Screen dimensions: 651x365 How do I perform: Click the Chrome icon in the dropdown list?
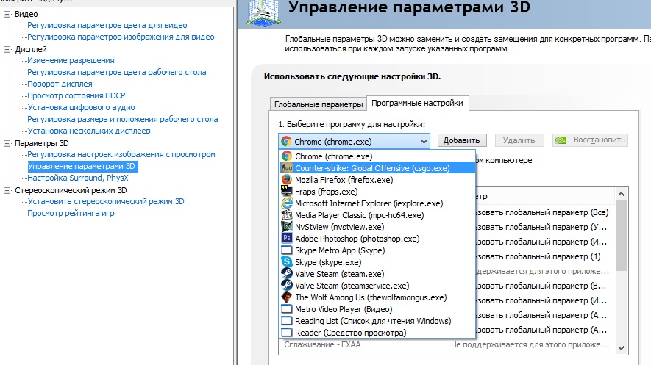click(286, 156)
